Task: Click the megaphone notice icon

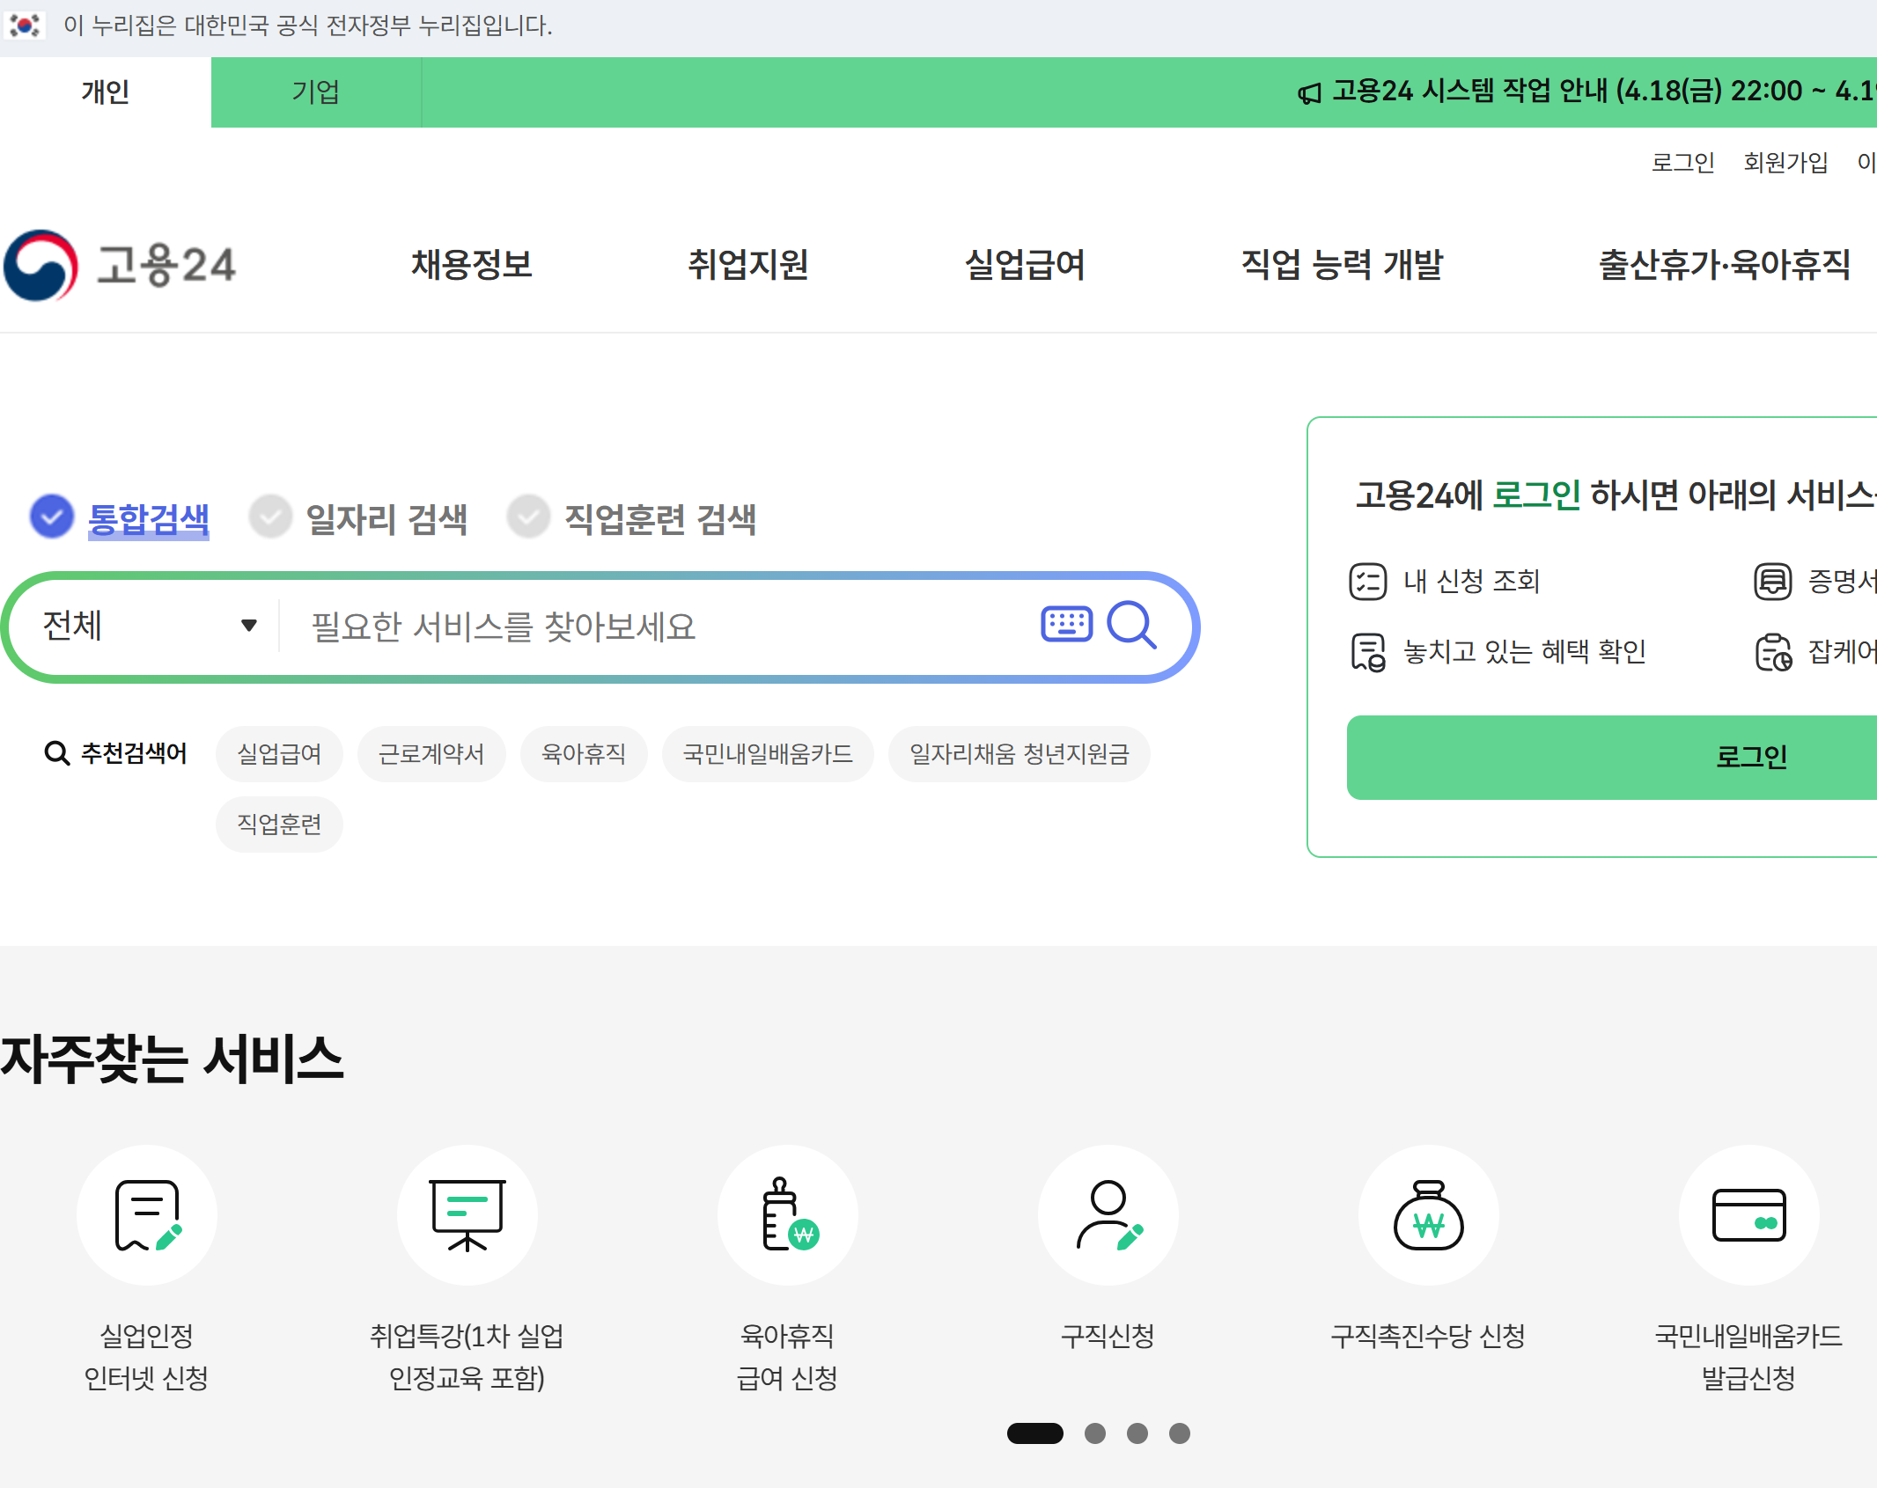Action: click(1309, 92)
